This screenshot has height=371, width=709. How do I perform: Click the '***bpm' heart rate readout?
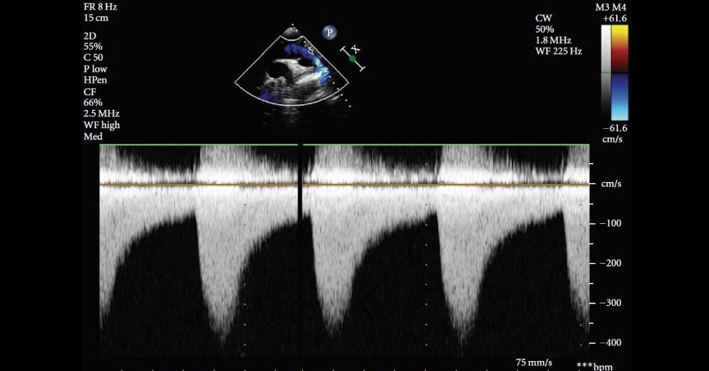pos(595,366)
